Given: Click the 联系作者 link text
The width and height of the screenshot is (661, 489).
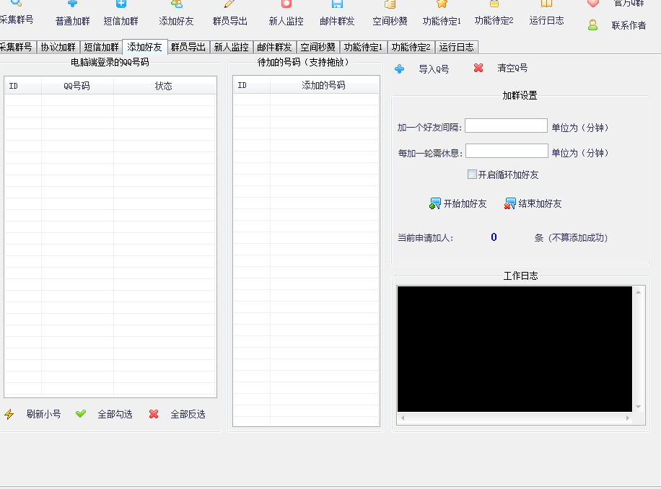Looking at the screenshot, I should pos(629,26).
